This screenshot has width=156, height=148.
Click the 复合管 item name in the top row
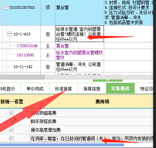point(63,7)
